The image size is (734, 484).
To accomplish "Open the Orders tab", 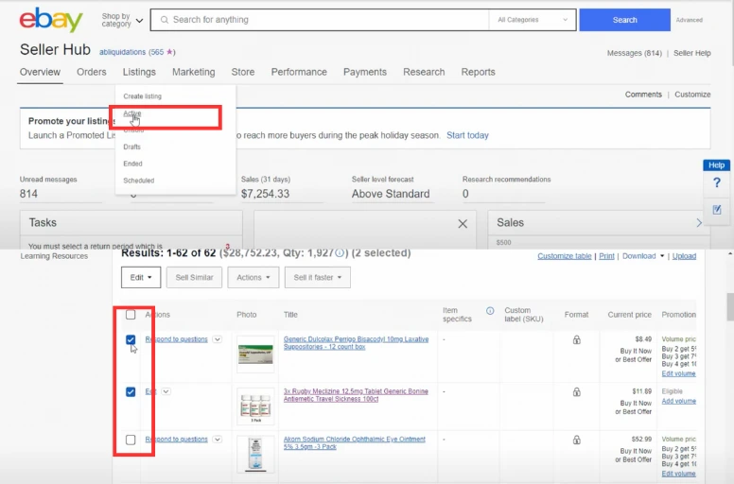I will tap(92, 72).
